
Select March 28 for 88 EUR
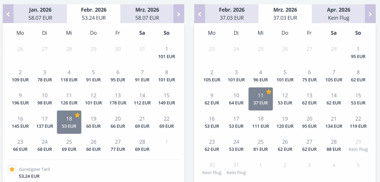334,145
